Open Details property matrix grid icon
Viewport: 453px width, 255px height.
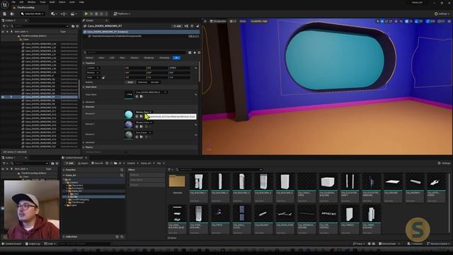pos(190,52)
